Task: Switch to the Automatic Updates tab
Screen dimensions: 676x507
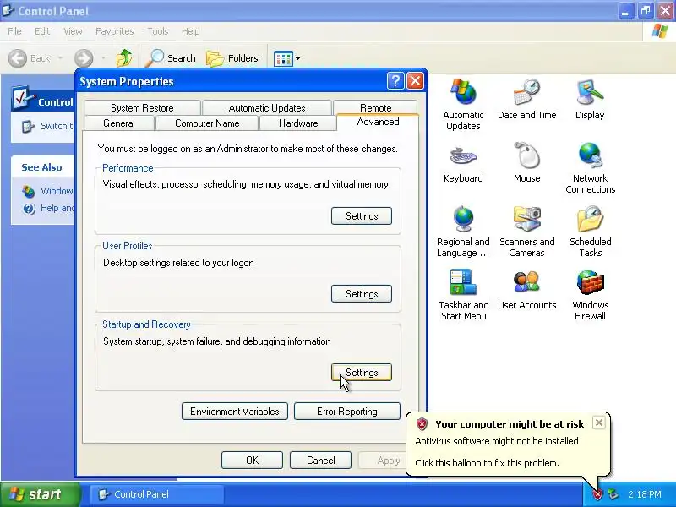Action: point(267,108)
